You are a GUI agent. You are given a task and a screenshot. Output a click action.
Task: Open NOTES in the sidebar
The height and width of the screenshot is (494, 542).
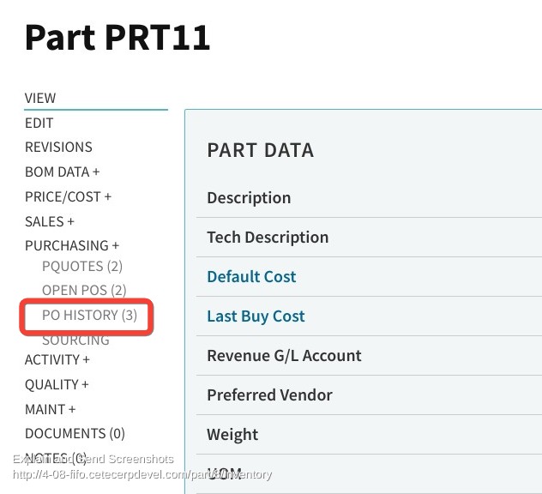pos(56,458)
